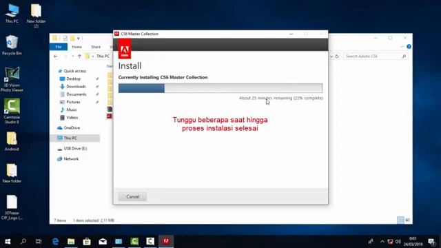
Task: Select OneDrive in Explorer navigation pane
Action: pyautogui.click(x=72, y=127)
